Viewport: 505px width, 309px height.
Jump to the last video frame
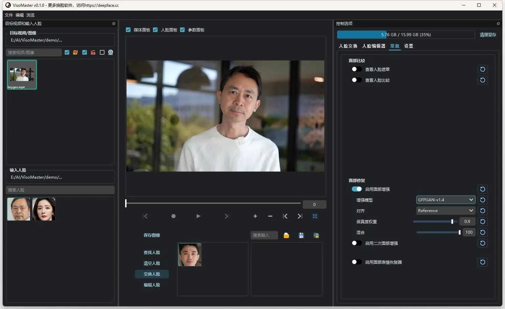click(227, 216)
